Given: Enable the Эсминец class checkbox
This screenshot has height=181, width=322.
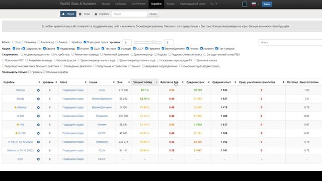Looking at the screenshot, I should pyautogui.click(x=23, y=42).
